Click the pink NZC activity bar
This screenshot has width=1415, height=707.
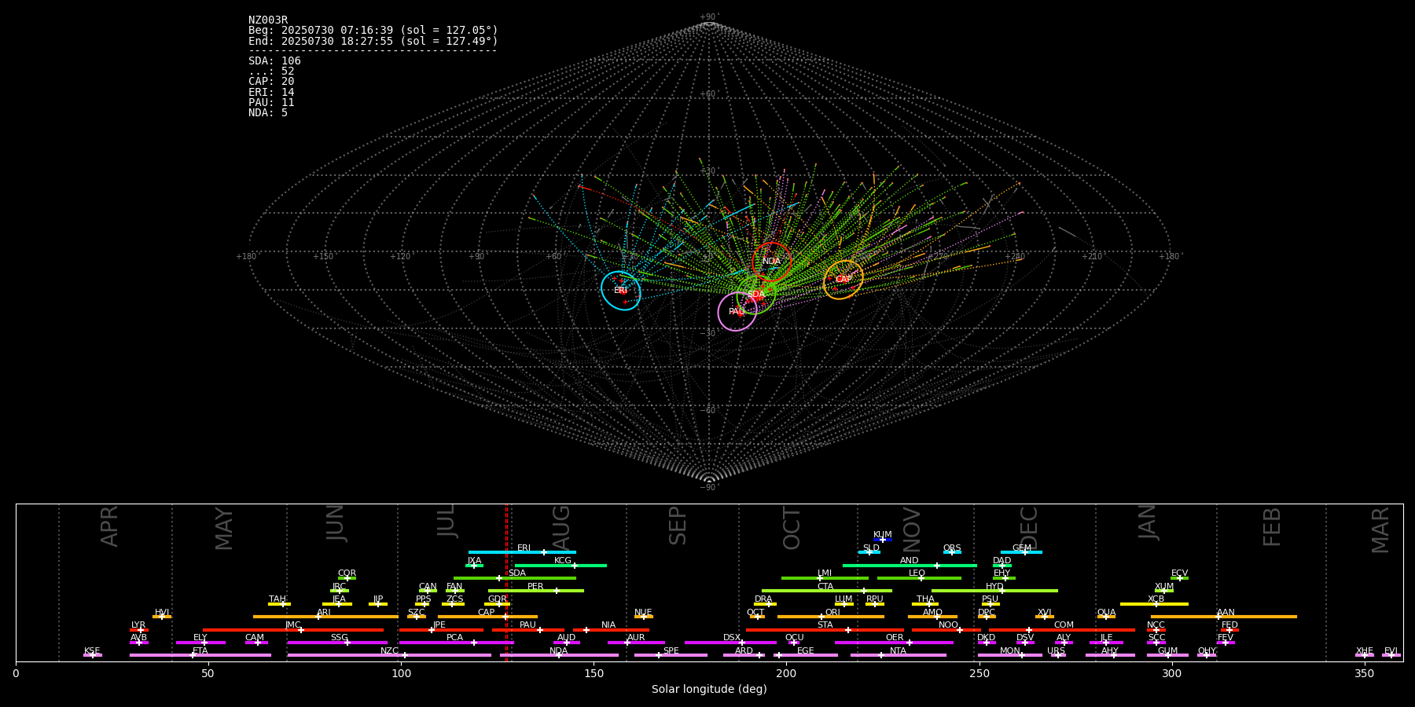(389, 655)
